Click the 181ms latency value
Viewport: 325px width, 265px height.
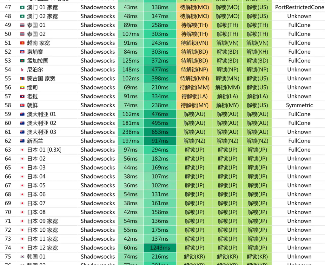tap(130, 123)
